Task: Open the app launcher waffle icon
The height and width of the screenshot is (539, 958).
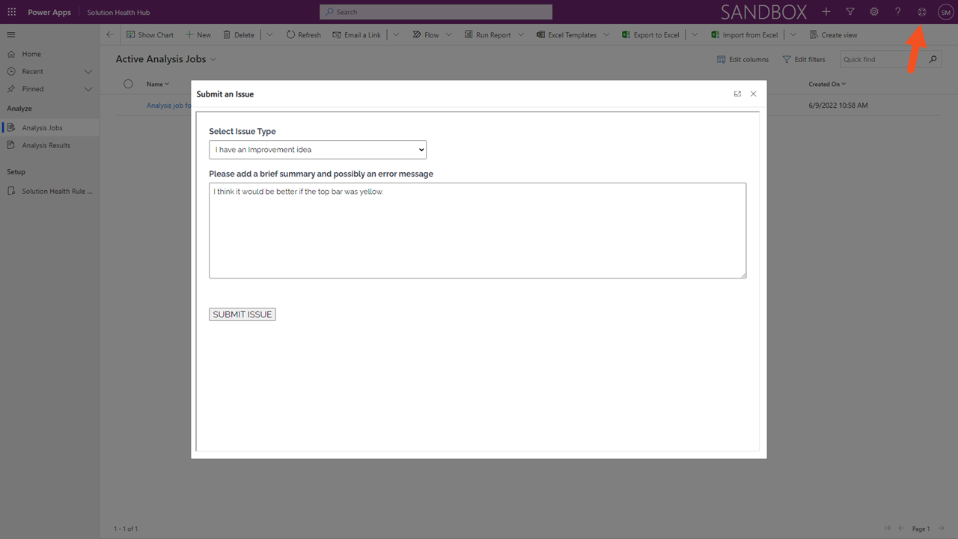Action: click(11, 12)
